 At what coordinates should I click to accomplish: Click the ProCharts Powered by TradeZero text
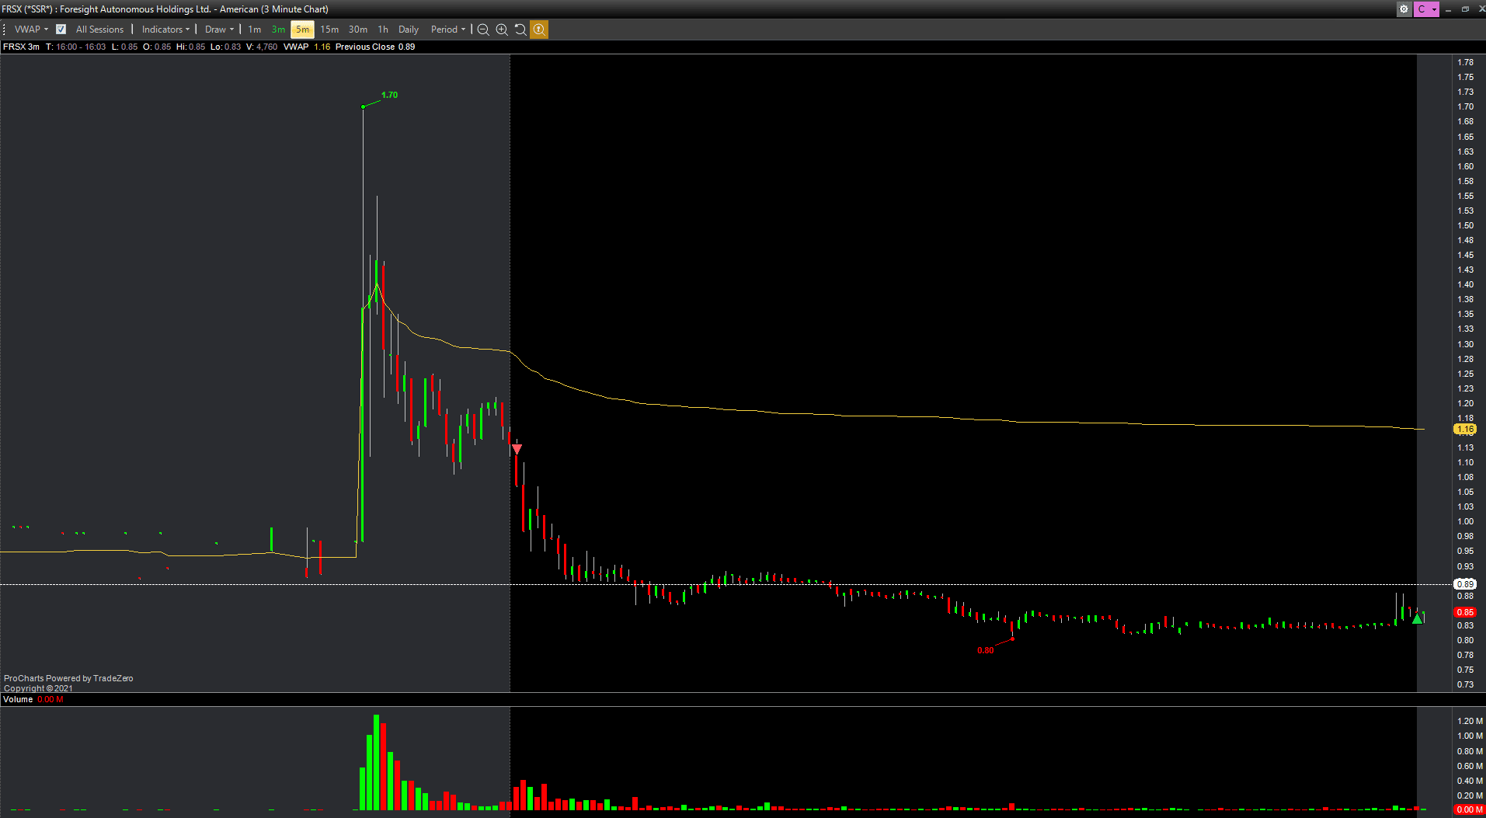coord(68,678)
